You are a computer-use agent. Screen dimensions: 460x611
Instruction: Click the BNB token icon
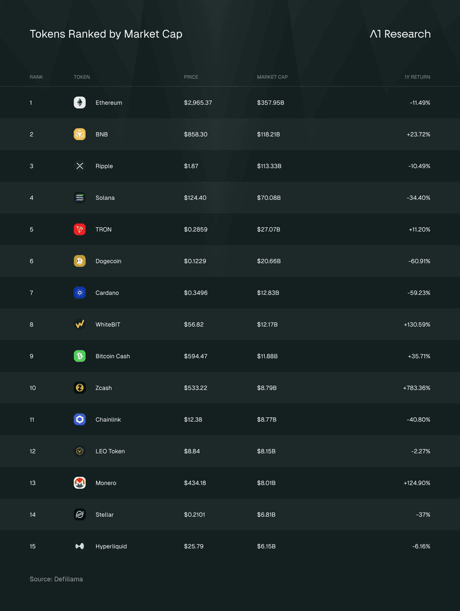pyautogui.click(x=79, y=134)
